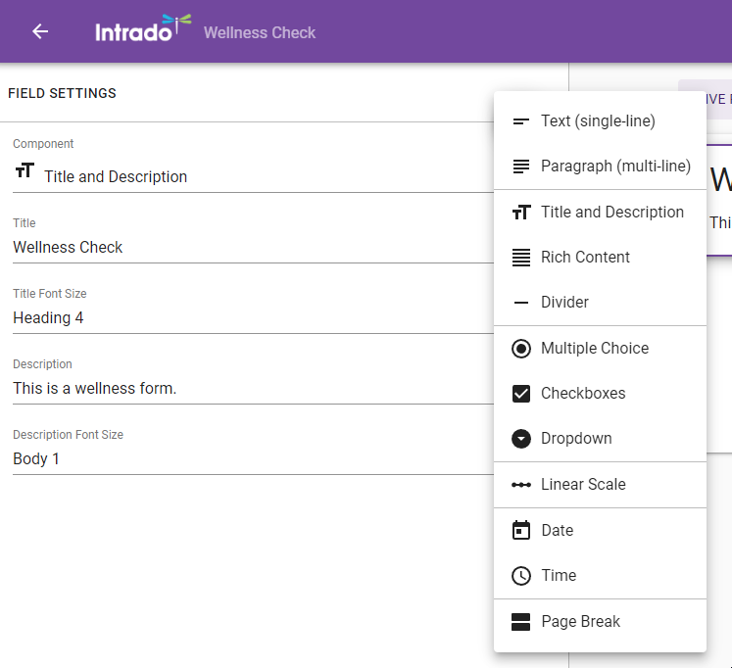Click the Linear Scale icon
This screenshot has height=668, width=732.
point(521,485)
